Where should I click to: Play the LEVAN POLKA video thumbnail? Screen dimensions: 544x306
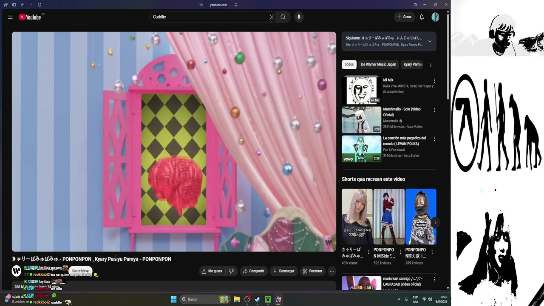pyautogui.click(x=361, y=149)
